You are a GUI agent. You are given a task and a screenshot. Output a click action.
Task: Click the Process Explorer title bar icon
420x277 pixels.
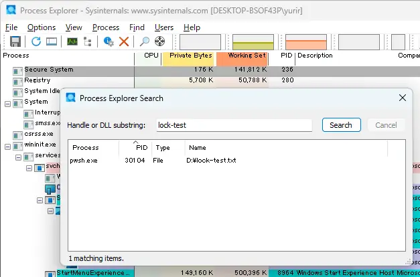(11, 10)
